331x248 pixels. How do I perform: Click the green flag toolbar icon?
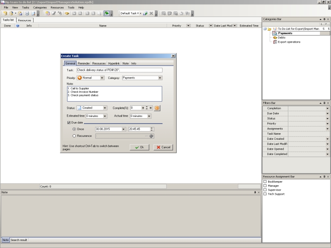click(x=106, y=14)
